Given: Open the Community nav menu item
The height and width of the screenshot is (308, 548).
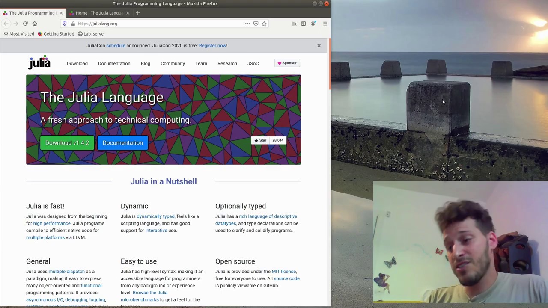Looking at the screenshot, I should pos(173,63).
